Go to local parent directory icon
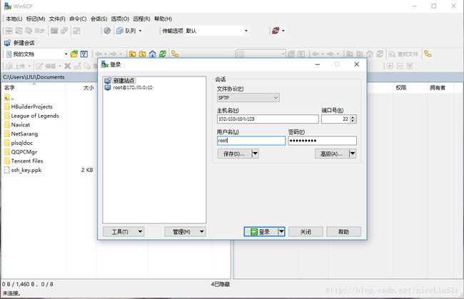This screenshot has width=464, height=299. point(132,54)
